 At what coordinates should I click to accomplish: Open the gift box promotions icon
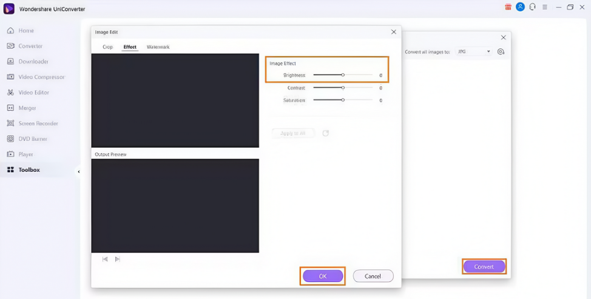508,7
